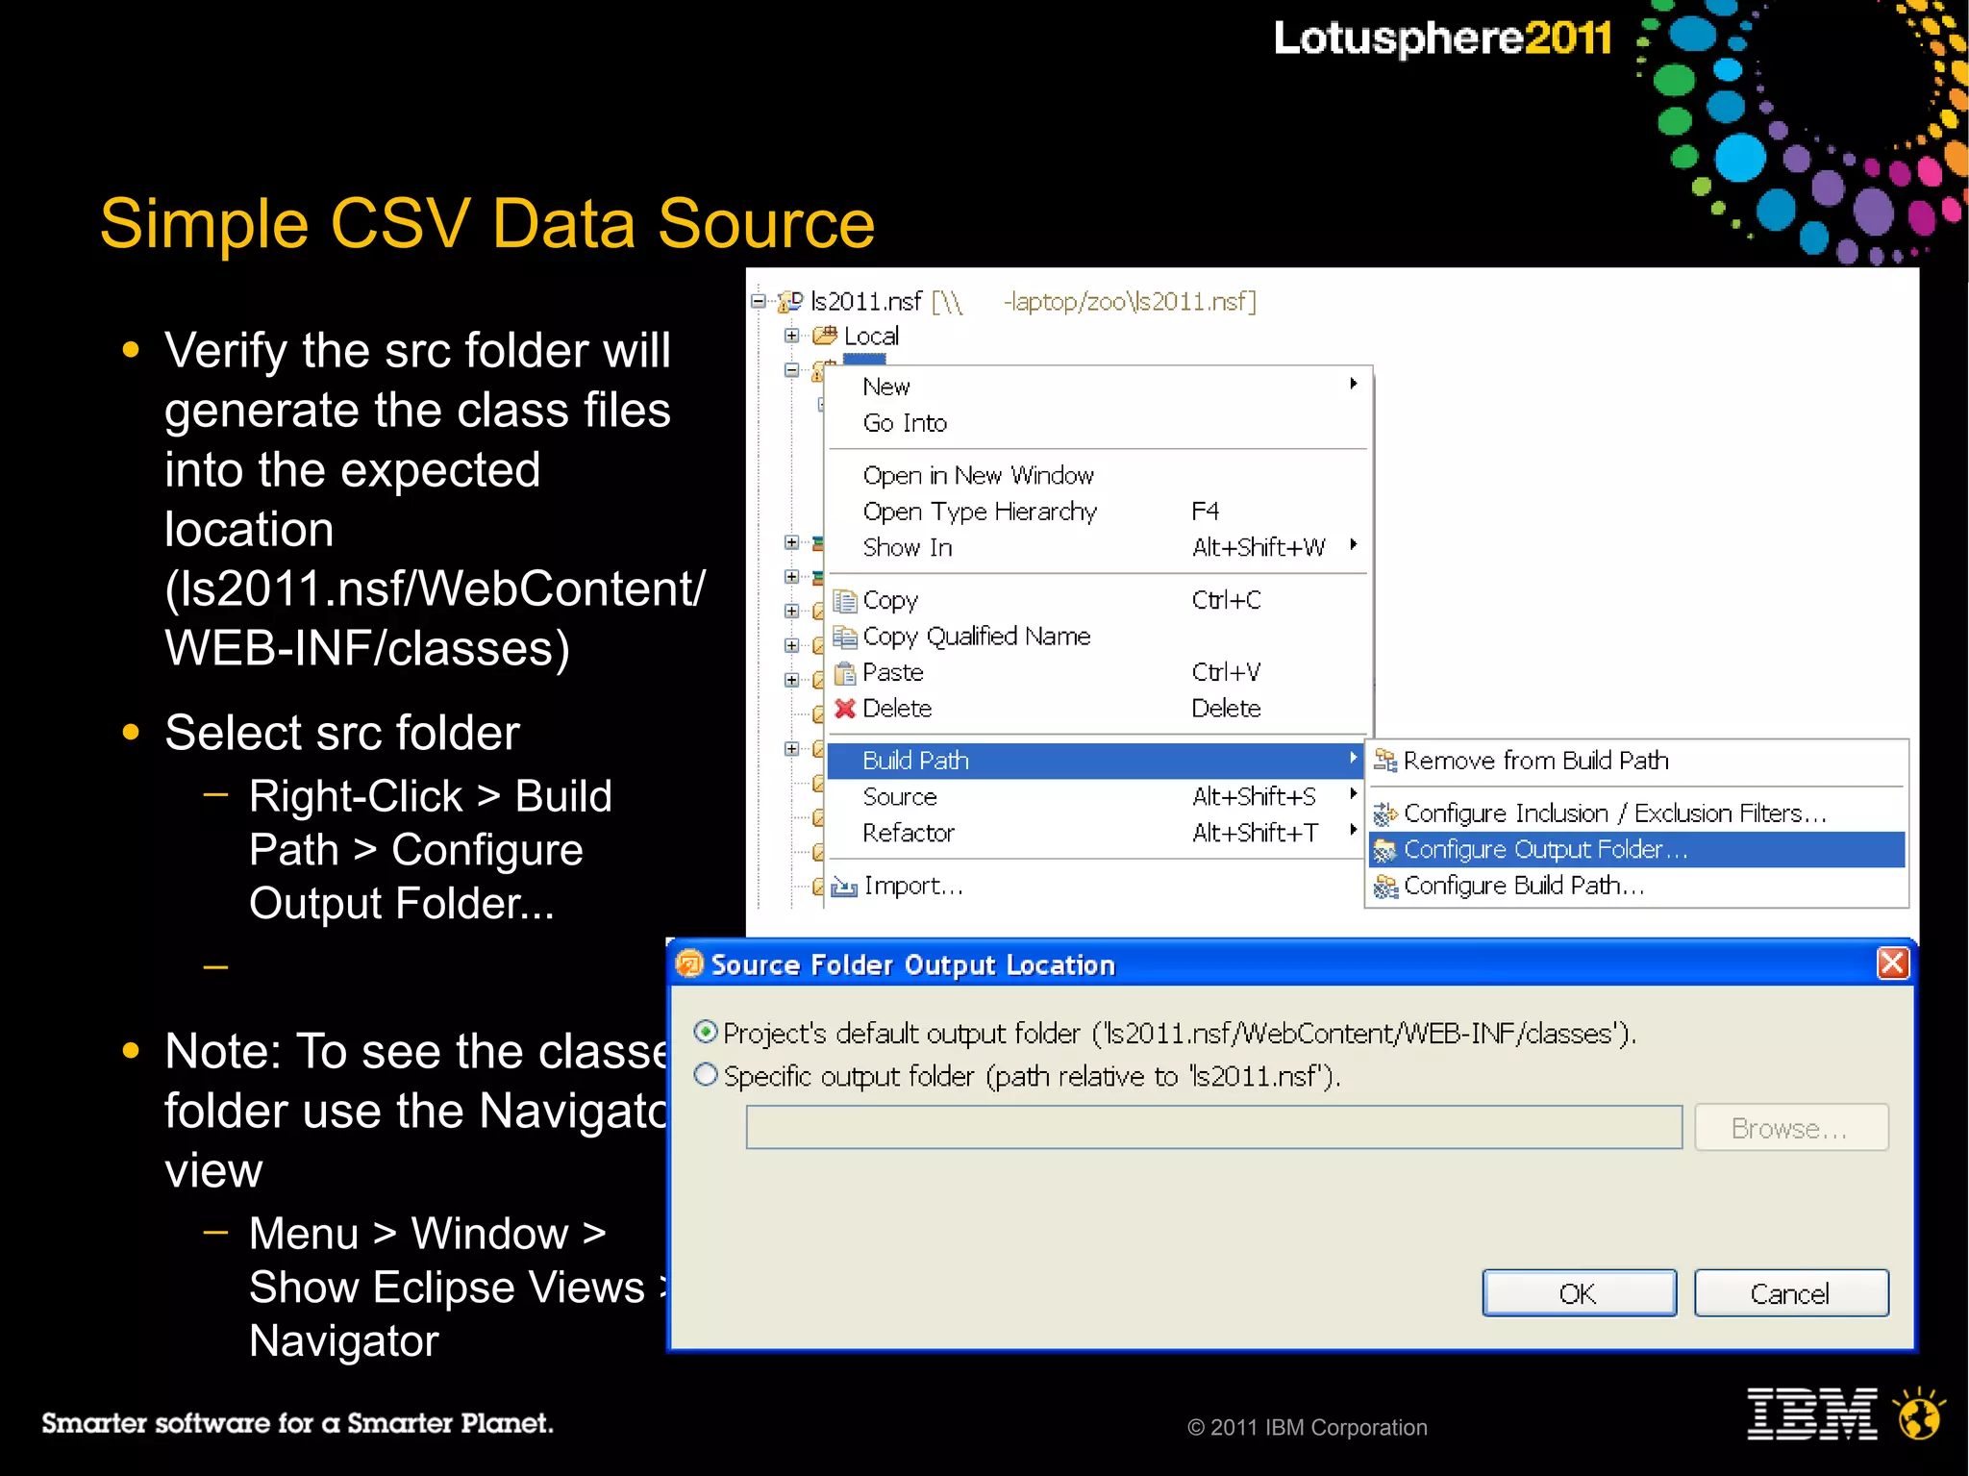Click the Local tree item label

[871, 337]
